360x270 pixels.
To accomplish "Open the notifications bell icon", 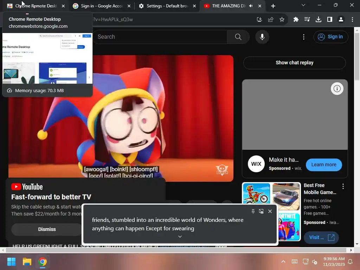I will [x=351, y=262].
